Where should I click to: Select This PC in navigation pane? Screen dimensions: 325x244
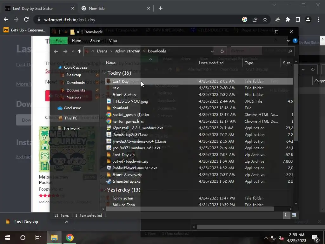click(x=68, y=118)
